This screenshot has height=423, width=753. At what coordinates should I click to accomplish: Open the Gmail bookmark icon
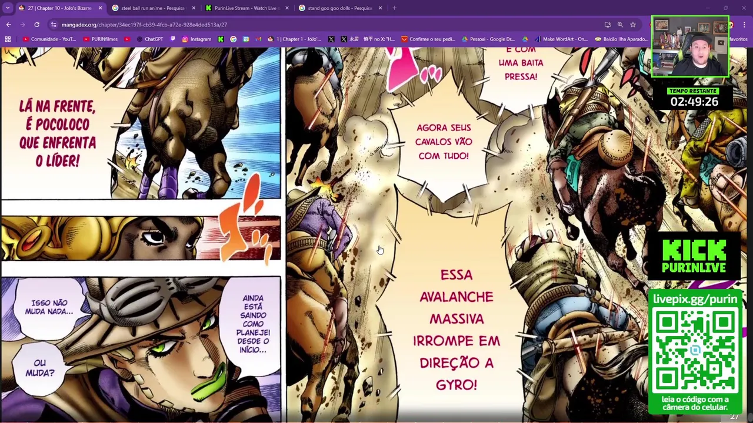click(x=258, y=39)
